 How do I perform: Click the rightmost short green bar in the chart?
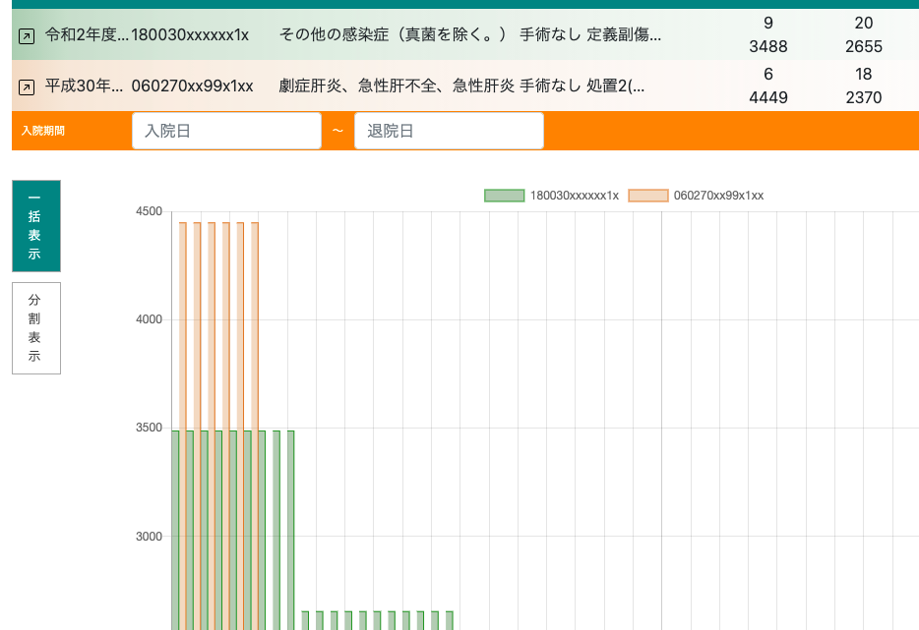click(x=450, y=620)
